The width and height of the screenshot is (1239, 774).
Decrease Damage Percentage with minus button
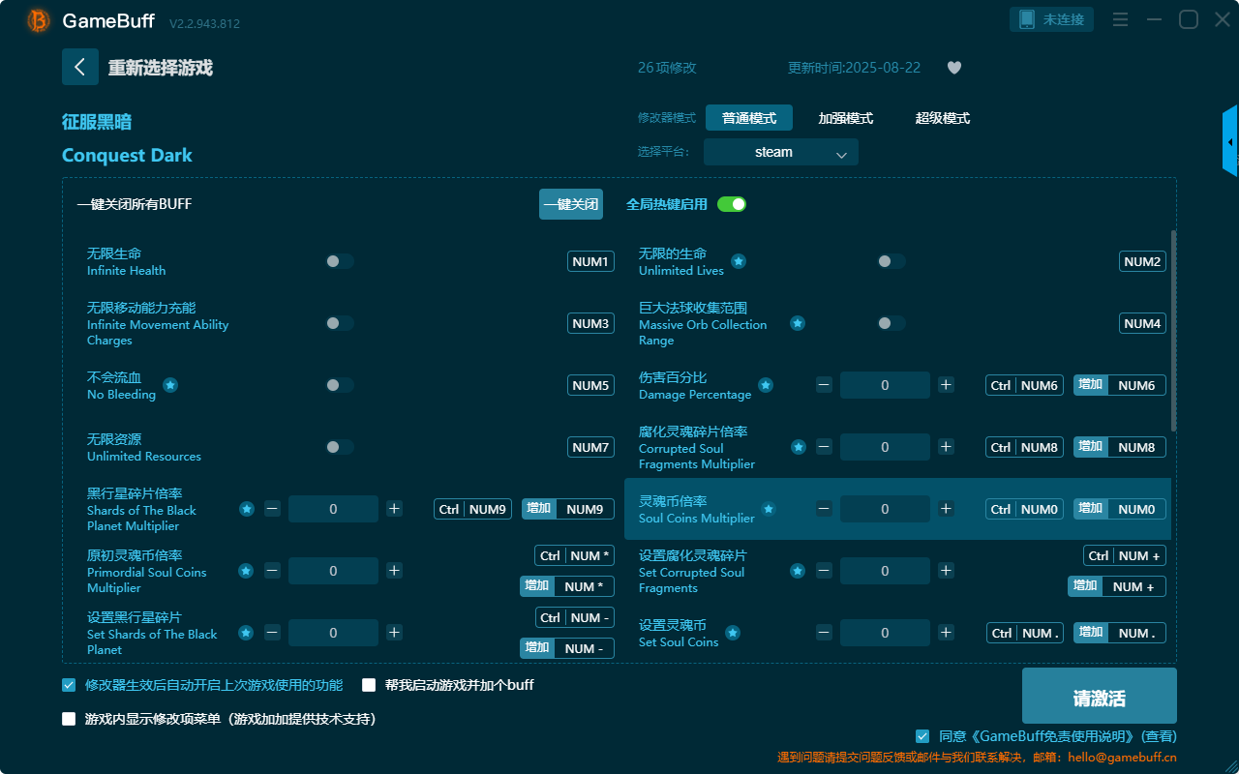(824, 385)
